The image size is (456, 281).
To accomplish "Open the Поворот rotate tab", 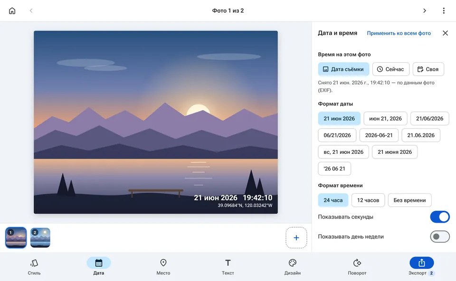I will click(x=357, y=267).
